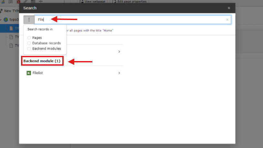Enable the Pages checkbox
The width and height of the screenshot is (263, 148).
29,37
